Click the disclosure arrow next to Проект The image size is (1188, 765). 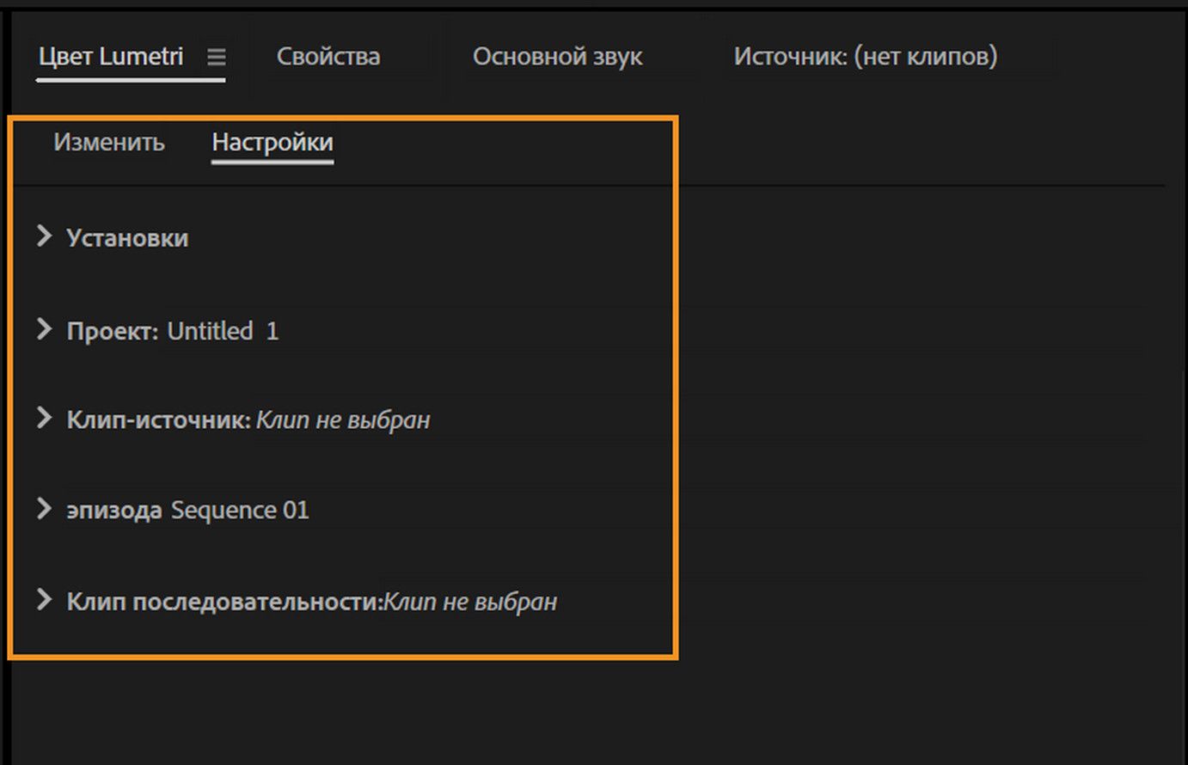pyautogui.click(x=44, y=330)
